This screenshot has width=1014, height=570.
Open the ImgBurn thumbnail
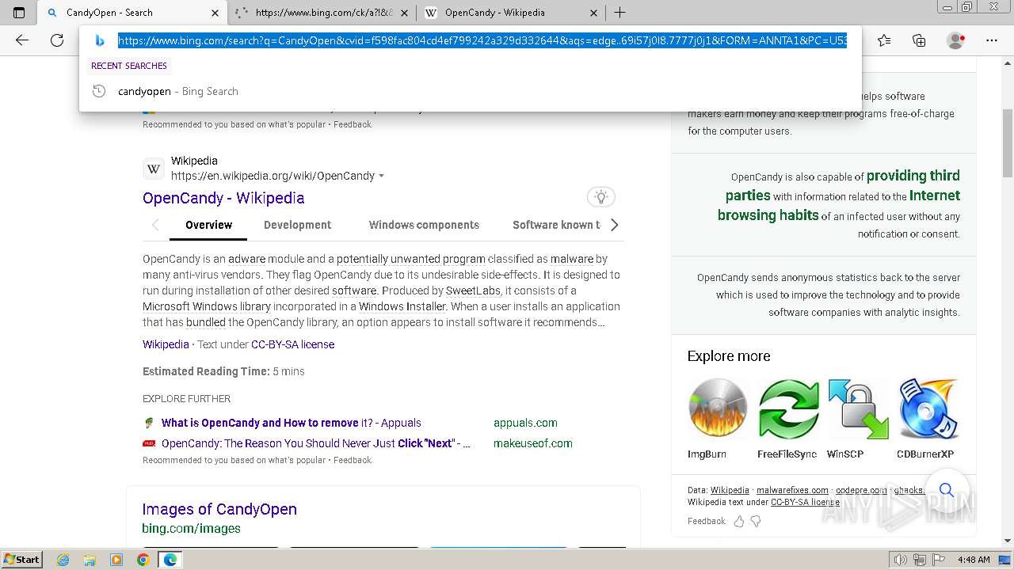pos(718,408)
